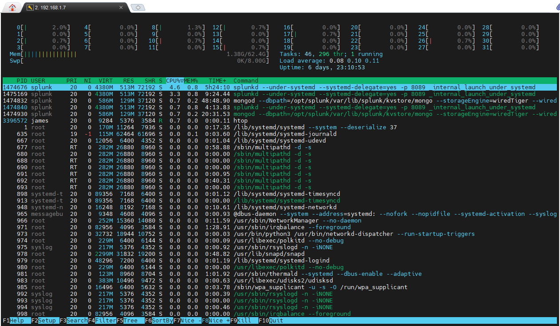Select the mongod process row with PID 1474930
Screen dimensions: 560x326
coord(280,114)
